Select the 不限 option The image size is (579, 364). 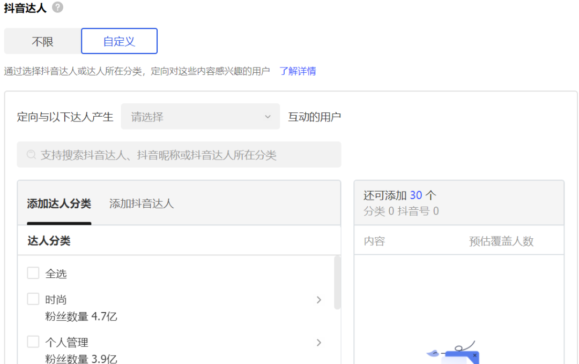click(42, 41)
